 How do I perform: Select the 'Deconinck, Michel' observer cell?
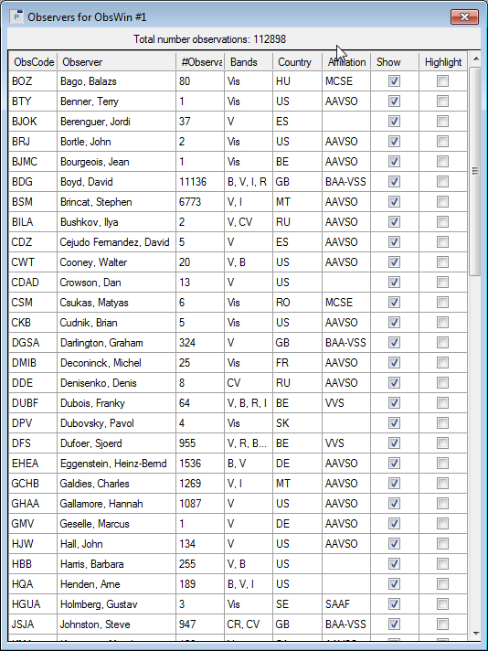(116, 362)
